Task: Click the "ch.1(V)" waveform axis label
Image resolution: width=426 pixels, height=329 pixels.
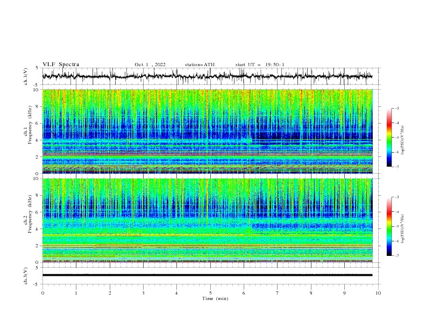Action: pyautogui.click(x=26, y=76)
